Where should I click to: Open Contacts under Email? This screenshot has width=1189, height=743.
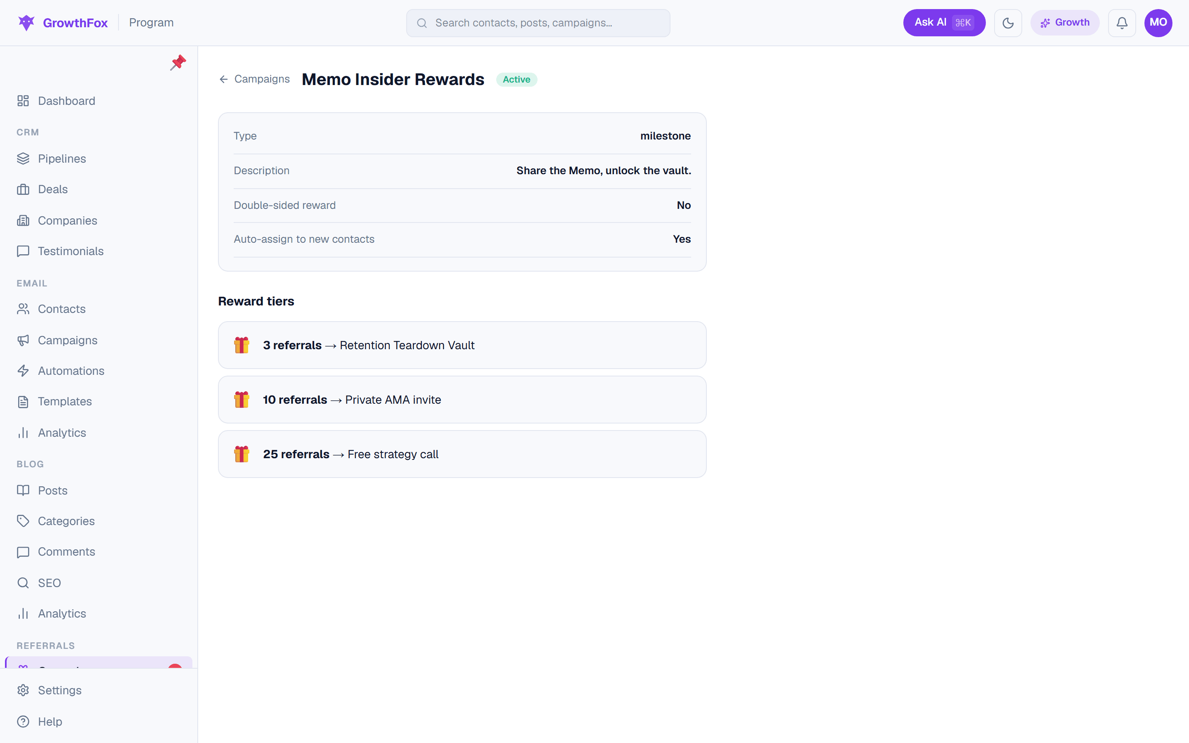[98, 309]
